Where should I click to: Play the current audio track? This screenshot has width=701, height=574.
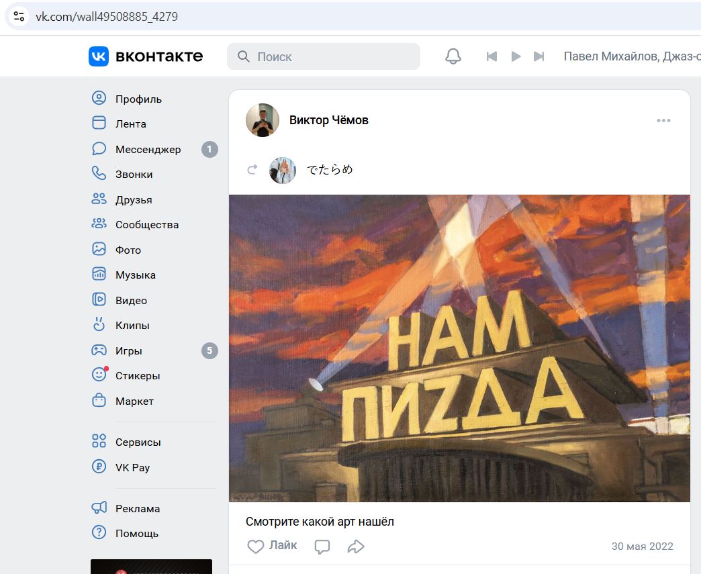[x=516, y=56]
